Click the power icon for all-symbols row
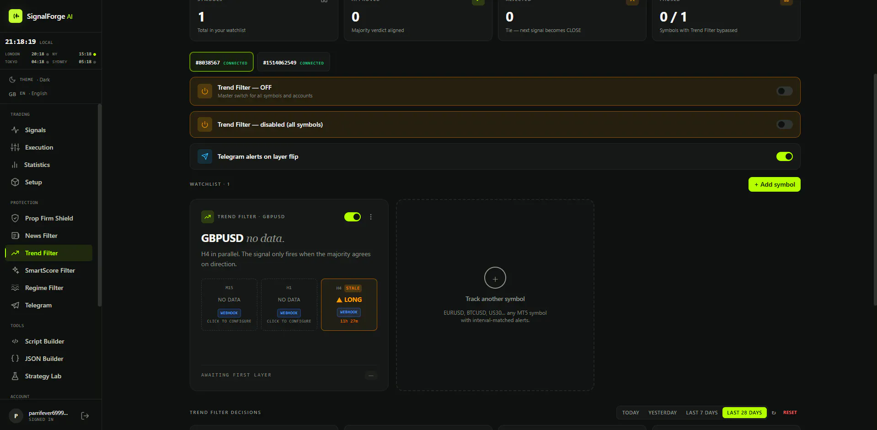 (205, 124)
